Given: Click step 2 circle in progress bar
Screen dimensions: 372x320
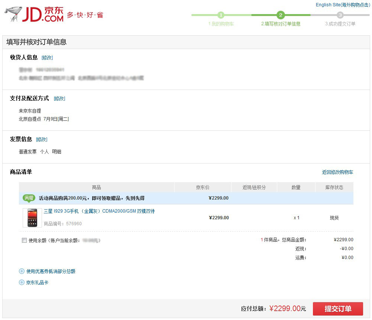Looking at the screenshot, I should (x=281, y=15).
